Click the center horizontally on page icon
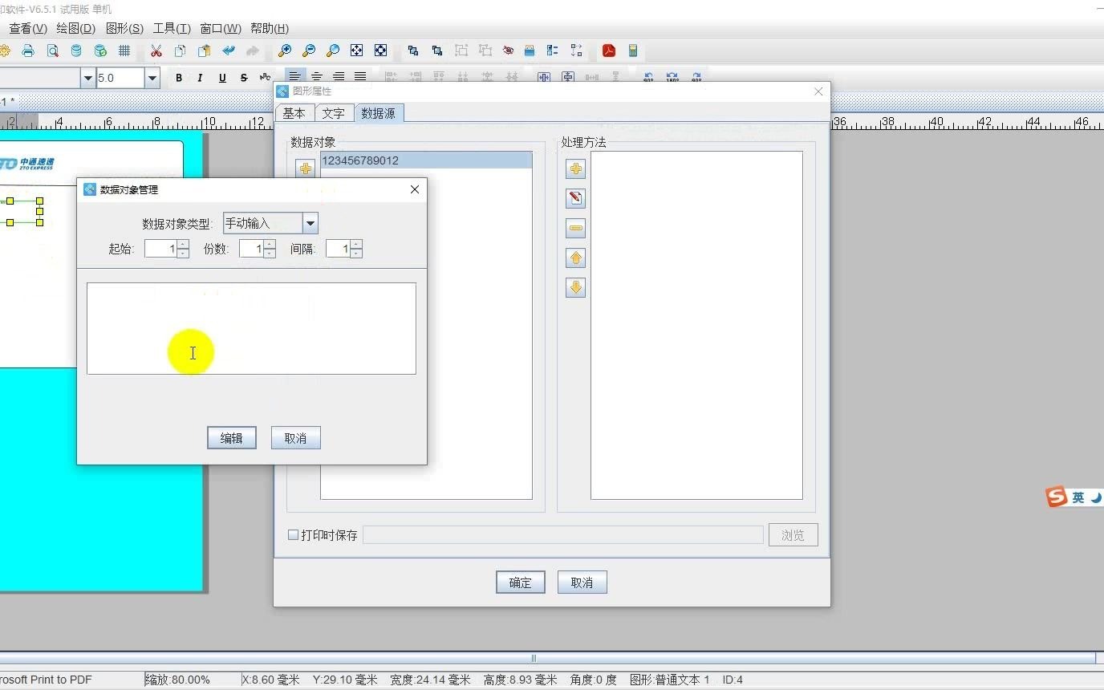The height and width of the screenshot is (690, 1104). click(544, 77)
